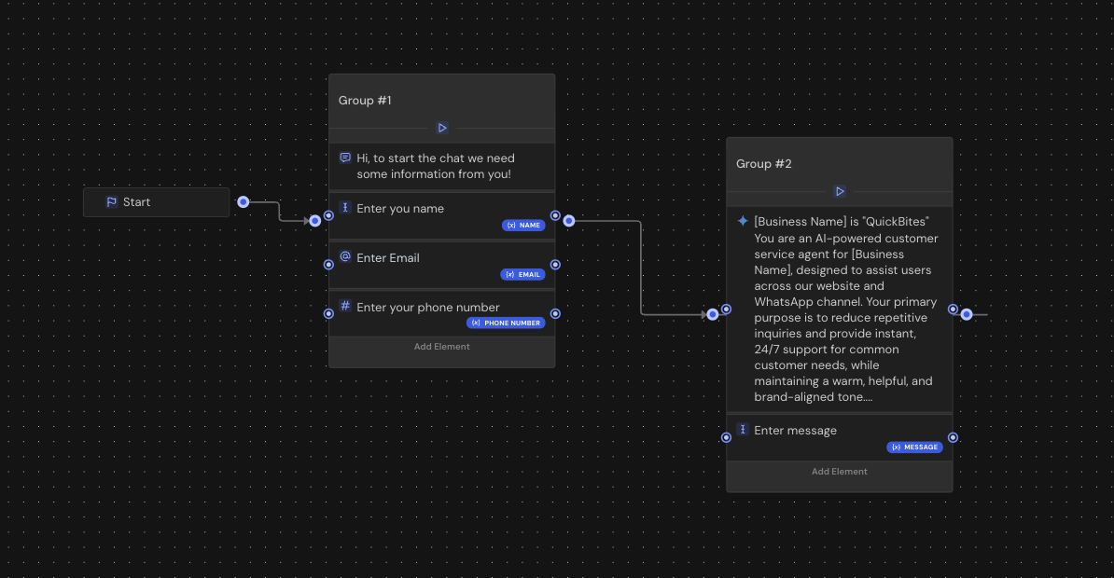Click the Group #2 title
The height and width of the screenshot is (578, 1114).
click(x=763, y=164)
